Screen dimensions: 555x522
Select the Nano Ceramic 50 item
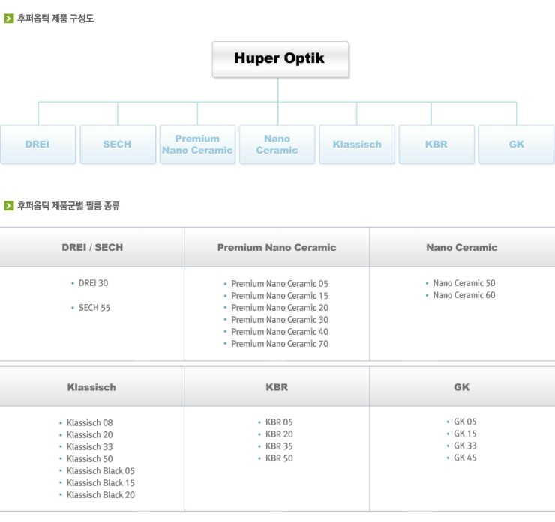464,283
